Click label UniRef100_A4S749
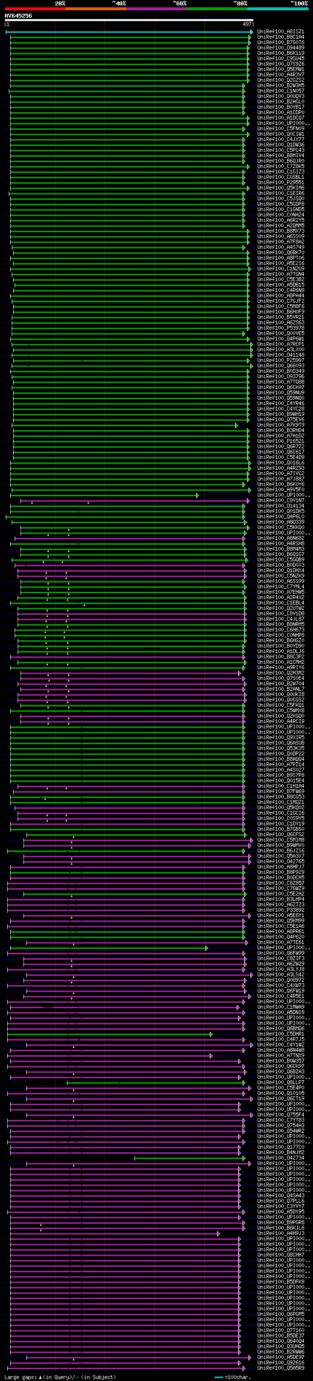The width and height of the screenshot is (313, 1381). tap(280, 247)
